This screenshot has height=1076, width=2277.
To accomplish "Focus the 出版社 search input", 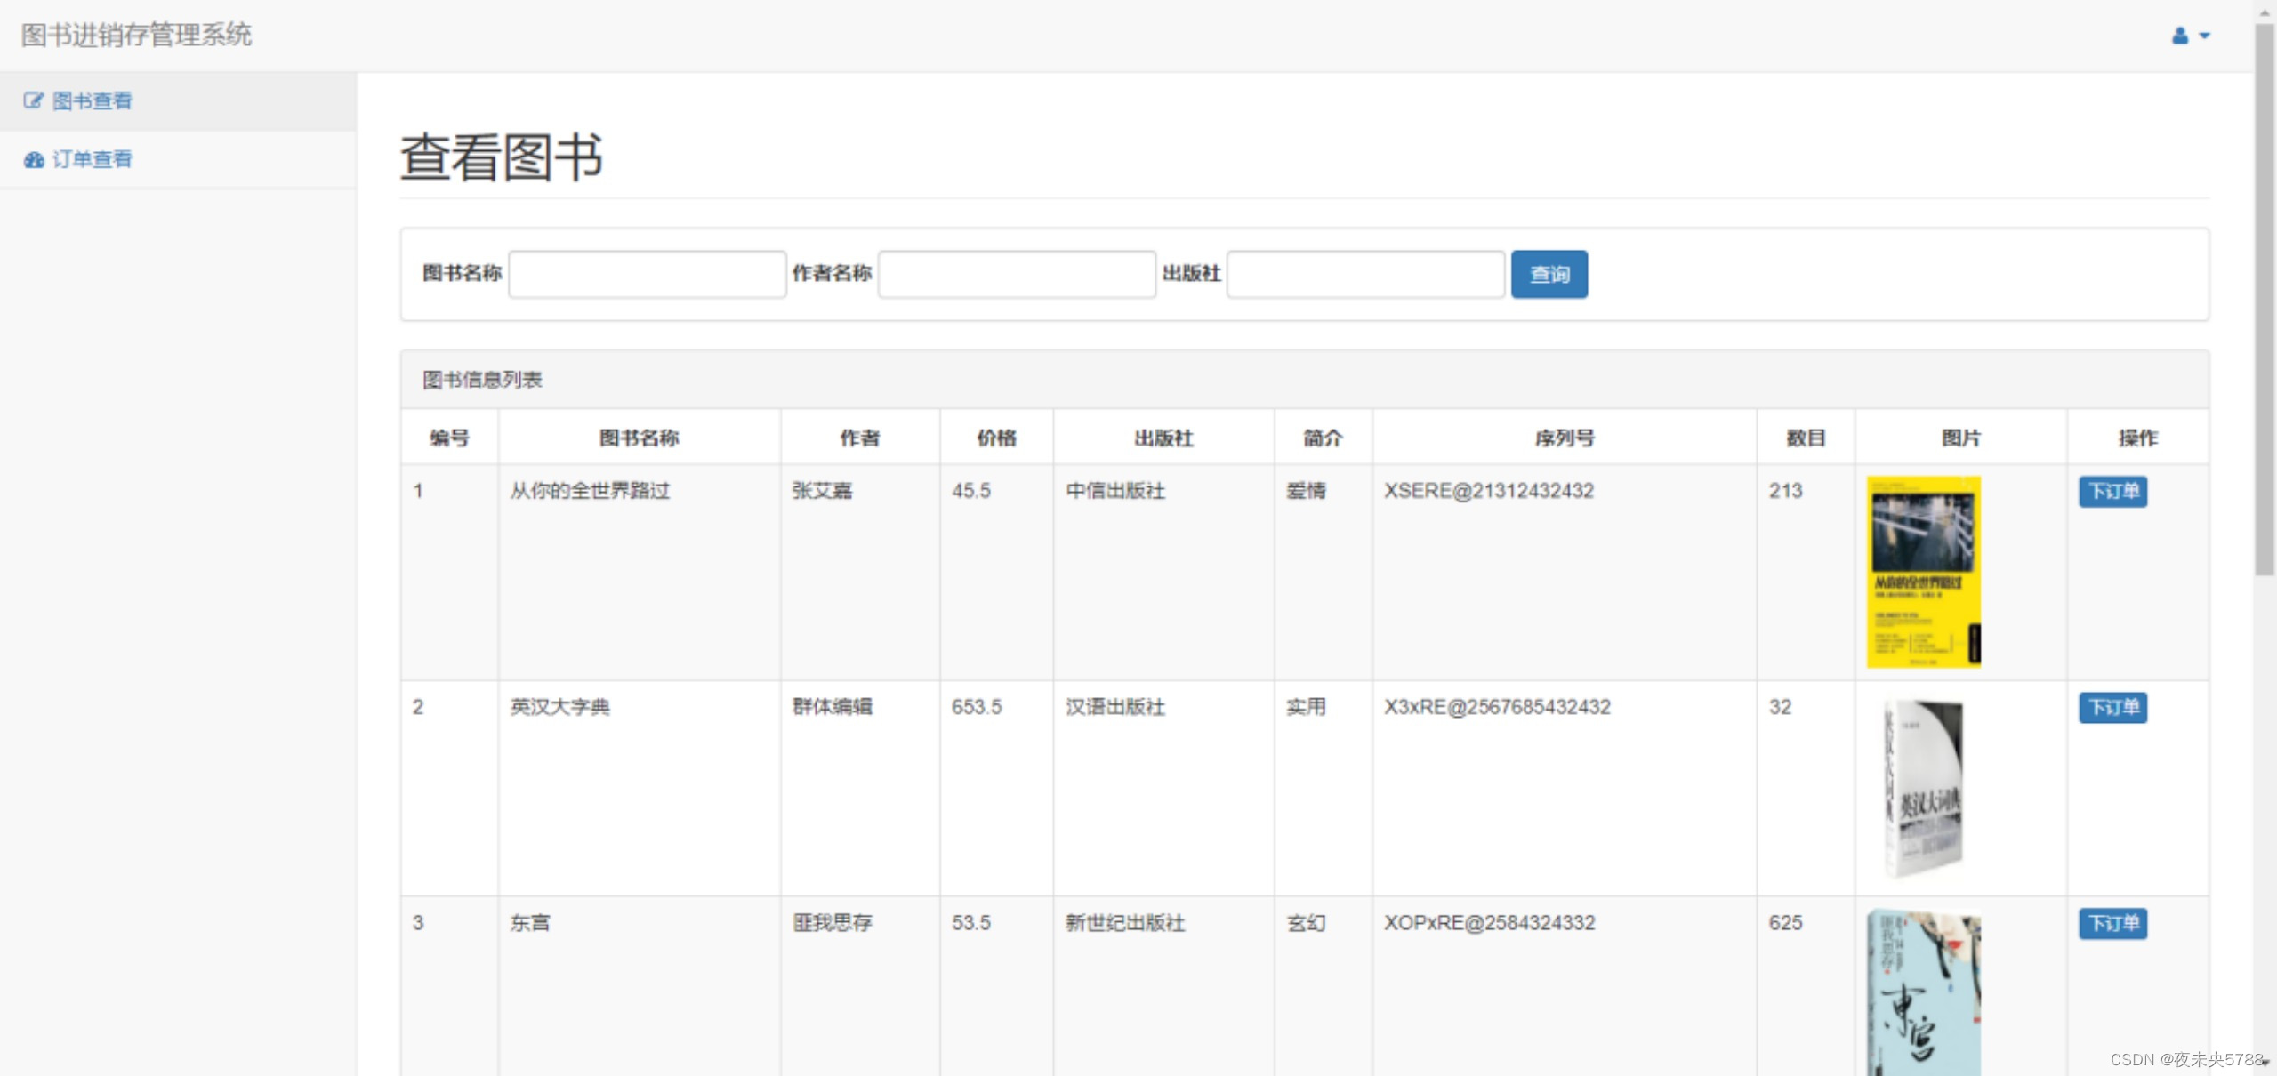I will [1365, 274].
